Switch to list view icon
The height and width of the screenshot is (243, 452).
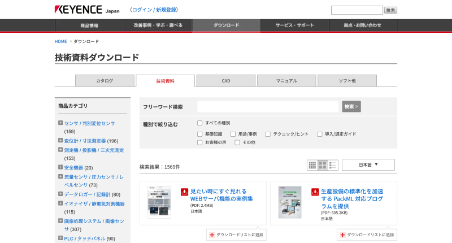click(333, 165)
